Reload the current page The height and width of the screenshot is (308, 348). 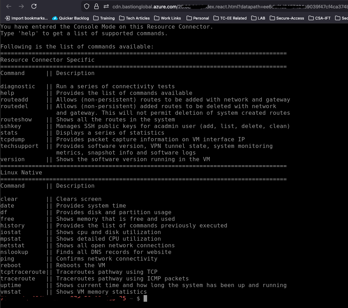[34, 6]
